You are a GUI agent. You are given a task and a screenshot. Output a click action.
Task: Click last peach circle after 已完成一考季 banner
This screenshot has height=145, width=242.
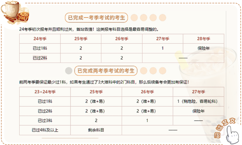162,18
